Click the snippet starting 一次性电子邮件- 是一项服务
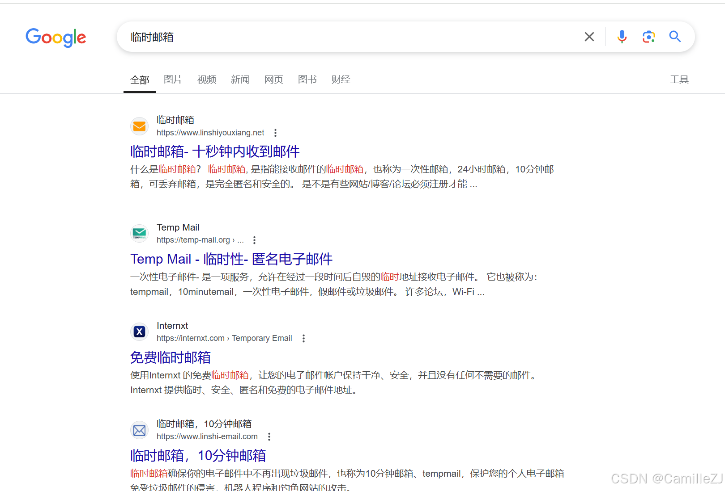 point(334,284)
